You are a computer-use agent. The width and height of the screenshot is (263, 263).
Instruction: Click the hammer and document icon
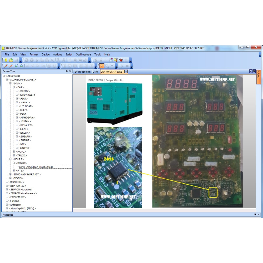[x=116, y=60]
